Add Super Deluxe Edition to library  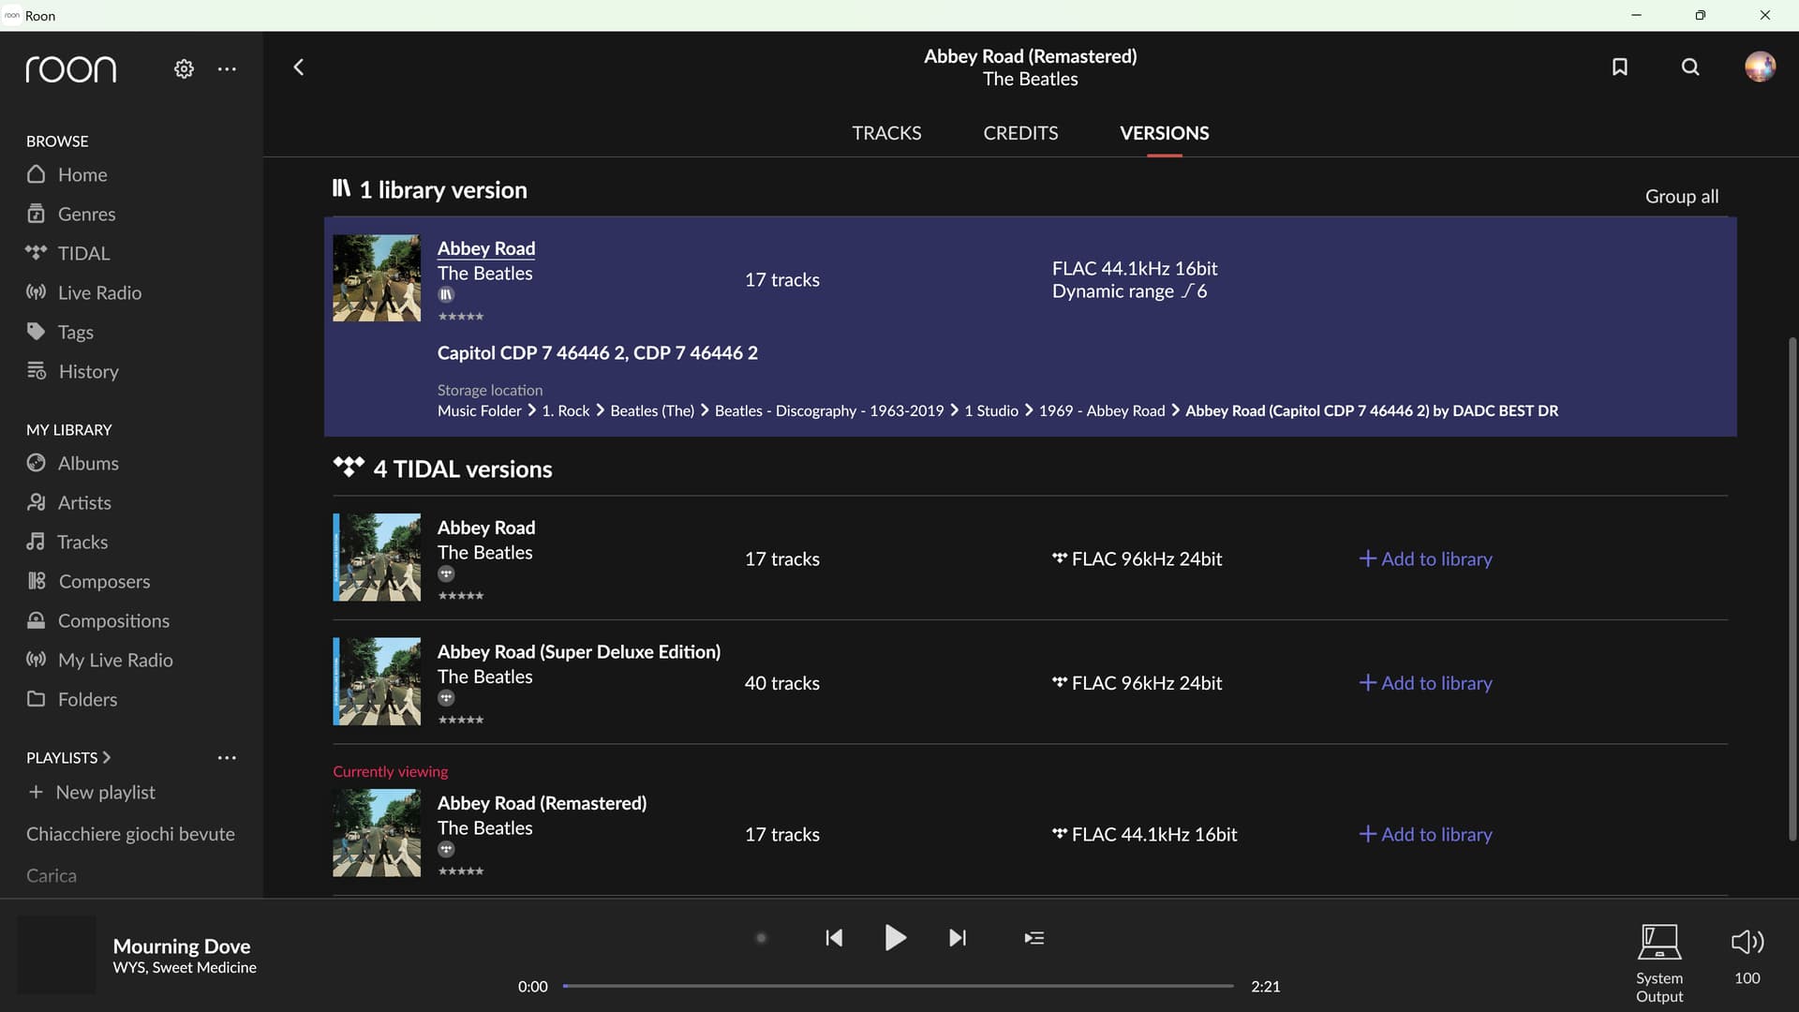point(1425,683)
